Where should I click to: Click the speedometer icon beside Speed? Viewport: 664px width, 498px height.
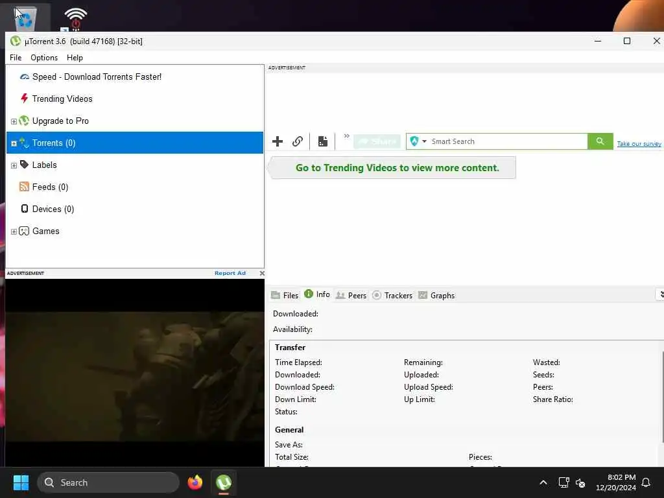click(25, 77)
